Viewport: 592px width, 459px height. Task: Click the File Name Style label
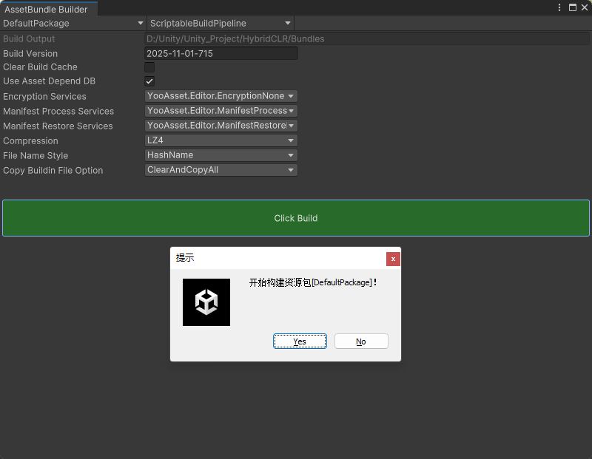click(36, 155)
